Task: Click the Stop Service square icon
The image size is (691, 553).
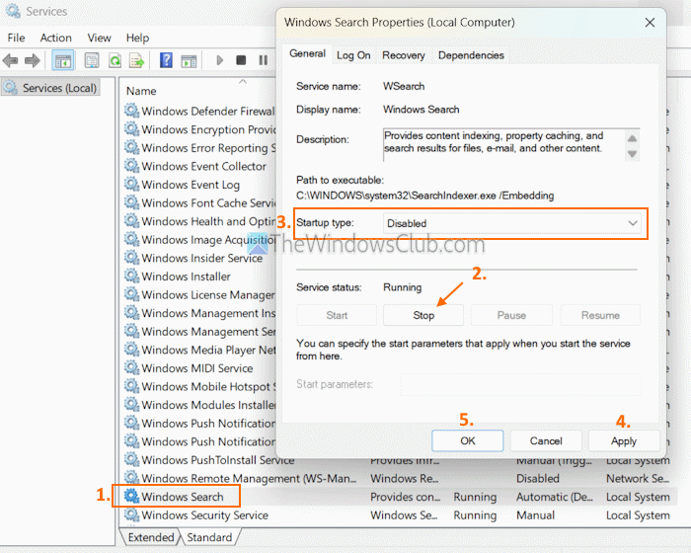Action: click(241, 60)
